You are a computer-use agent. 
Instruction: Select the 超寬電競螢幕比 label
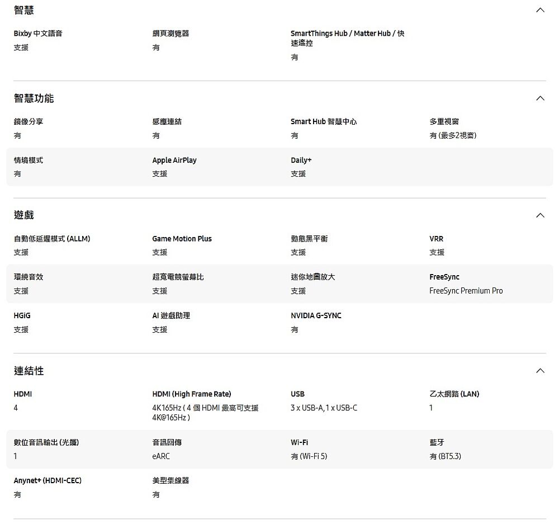pyautogui.click(x=178, y=277)
